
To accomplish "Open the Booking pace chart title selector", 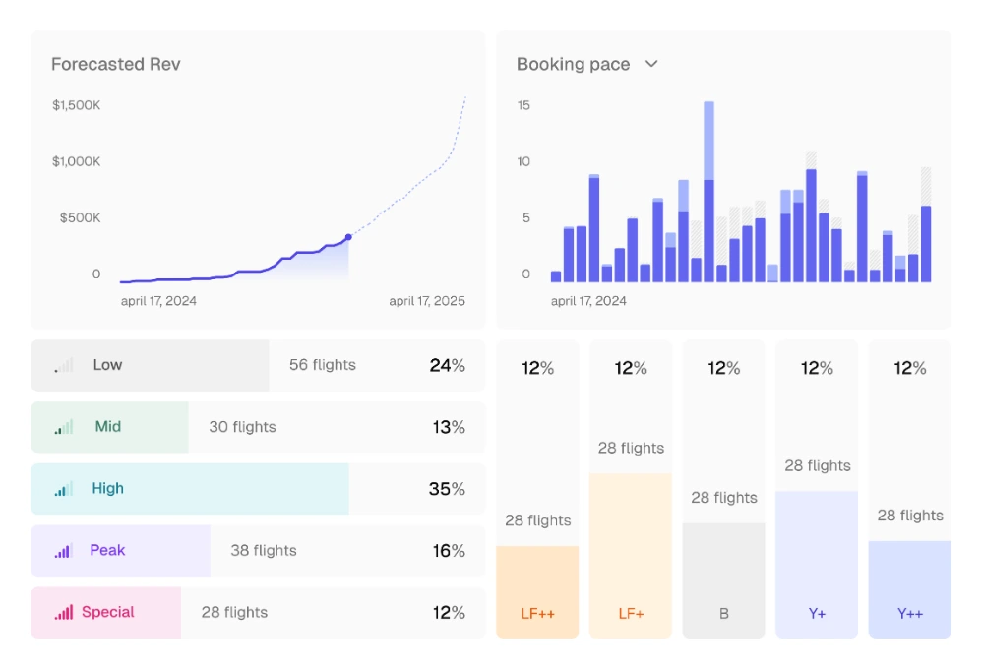I will tap(573, 64).
